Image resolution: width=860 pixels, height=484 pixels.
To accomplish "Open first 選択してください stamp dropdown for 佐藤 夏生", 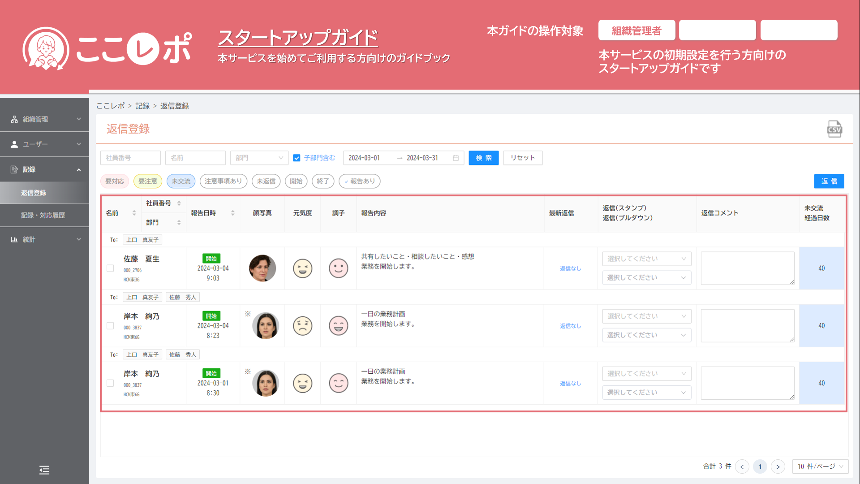I will click(646, 259).
